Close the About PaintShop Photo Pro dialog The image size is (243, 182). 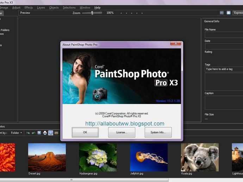point(176,43)
